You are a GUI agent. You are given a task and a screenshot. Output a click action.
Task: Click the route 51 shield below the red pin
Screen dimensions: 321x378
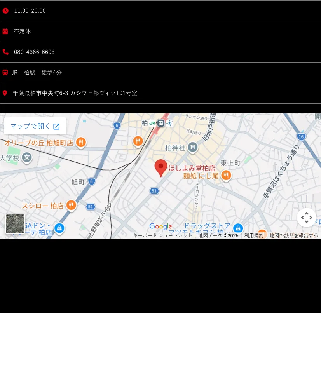coord(154,191)
